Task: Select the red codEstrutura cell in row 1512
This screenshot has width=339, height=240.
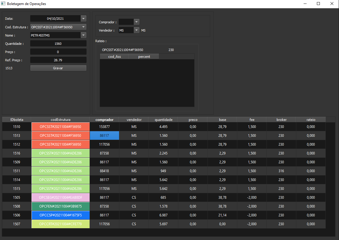Action: [x=60, y=144]
